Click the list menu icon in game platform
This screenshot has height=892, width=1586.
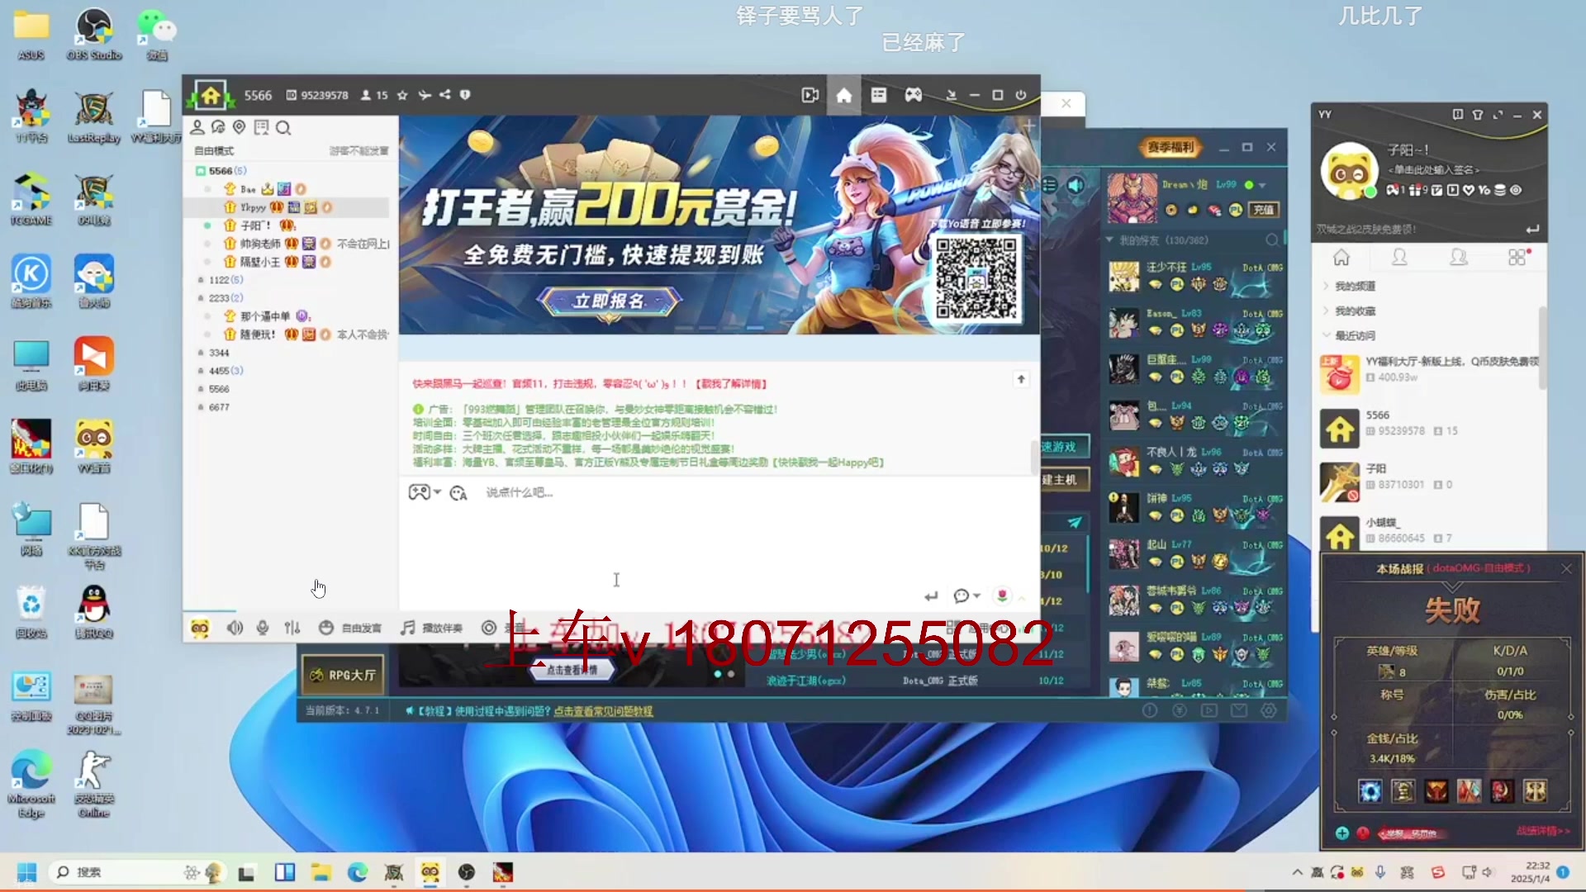1049,185
